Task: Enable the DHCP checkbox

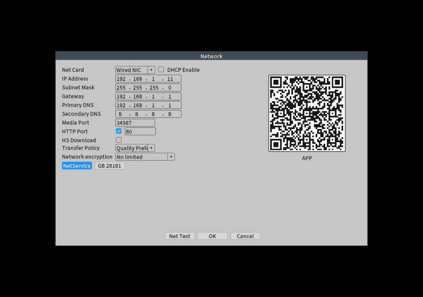Action: point(161,69)
